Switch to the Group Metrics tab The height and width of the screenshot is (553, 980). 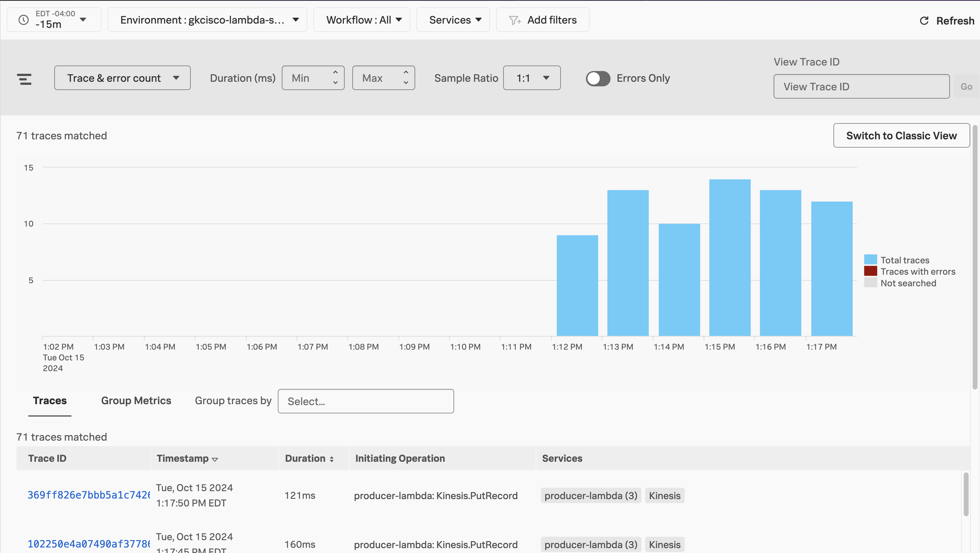pos(136,400)
